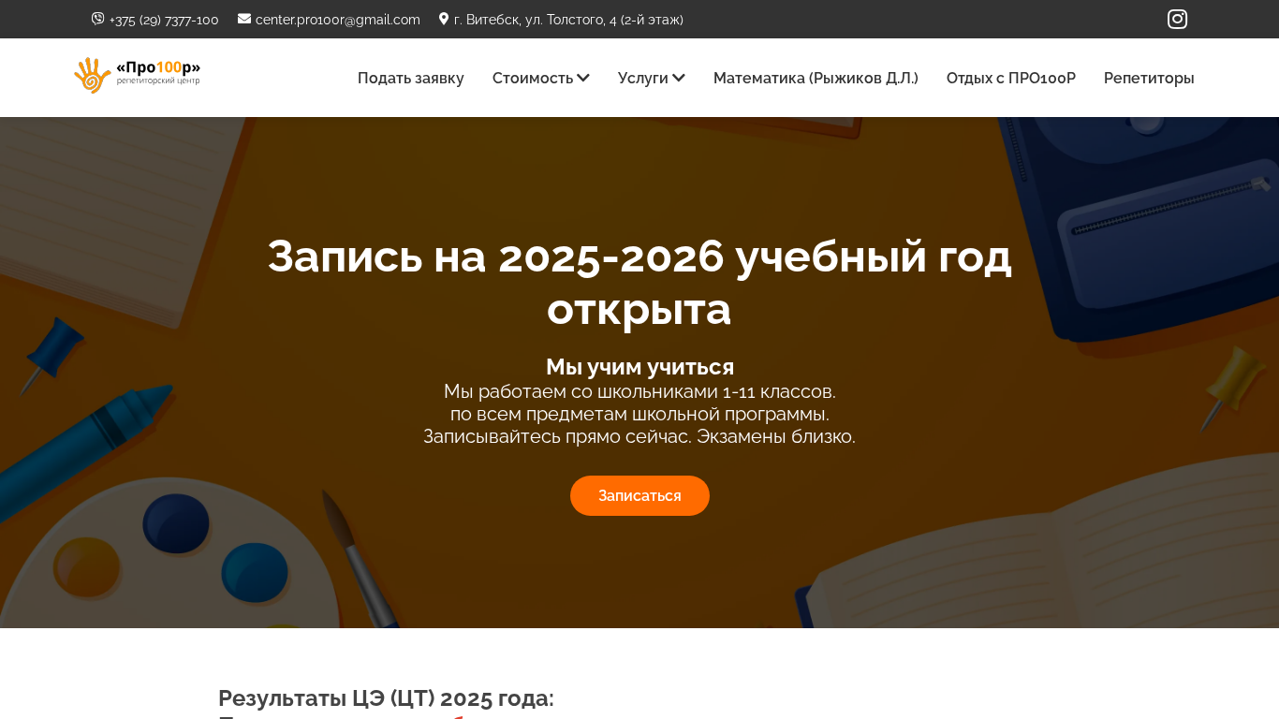Go to Подать заявку page
Image resolution: width=1279 pixels, height=719 pixels.
coord(411,78)
